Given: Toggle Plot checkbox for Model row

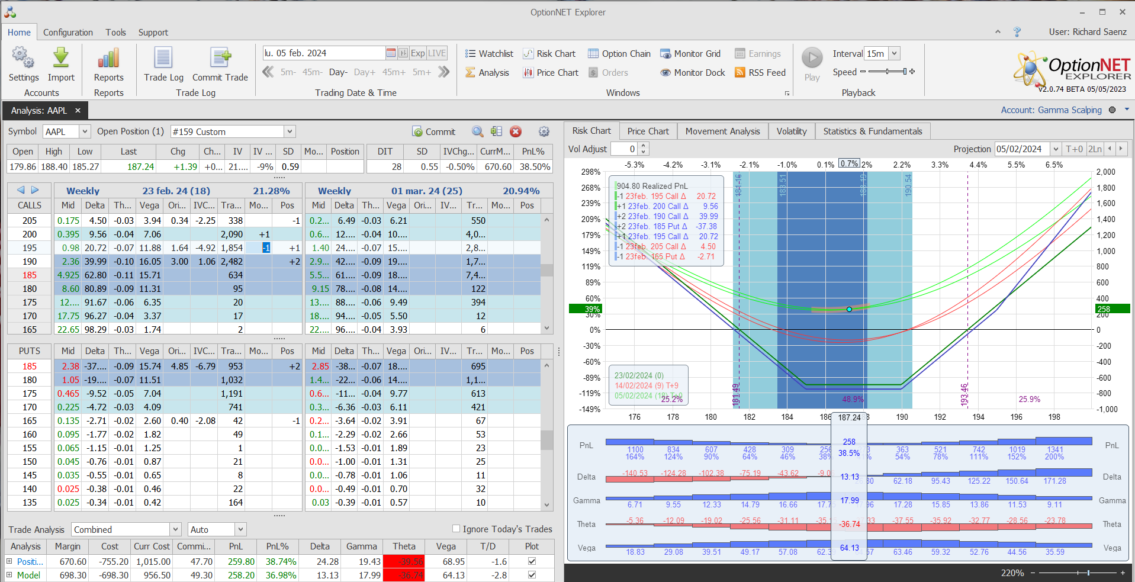Looking at the screenshot, I should point(532,575).
